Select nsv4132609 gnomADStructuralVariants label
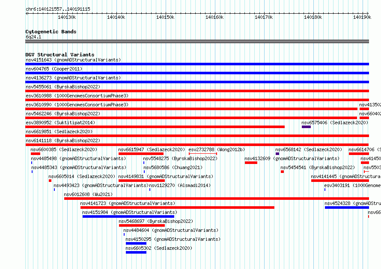The image size is (381, 269). pos(292,158)
